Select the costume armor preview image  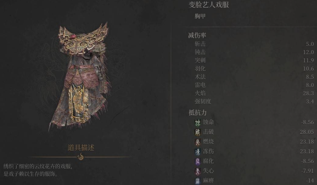pyautogui.click(x=81, y=77)
